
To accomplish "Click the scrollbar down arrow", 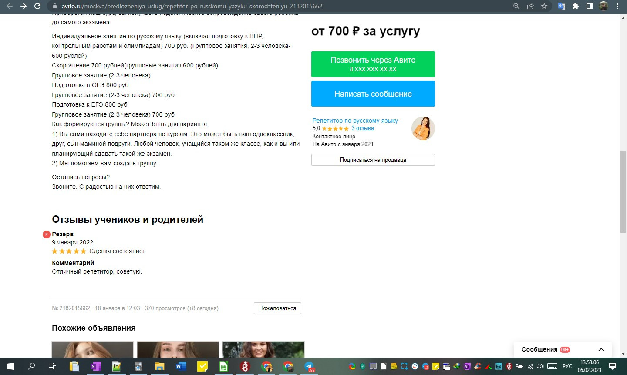I will (x=623, y=354).
